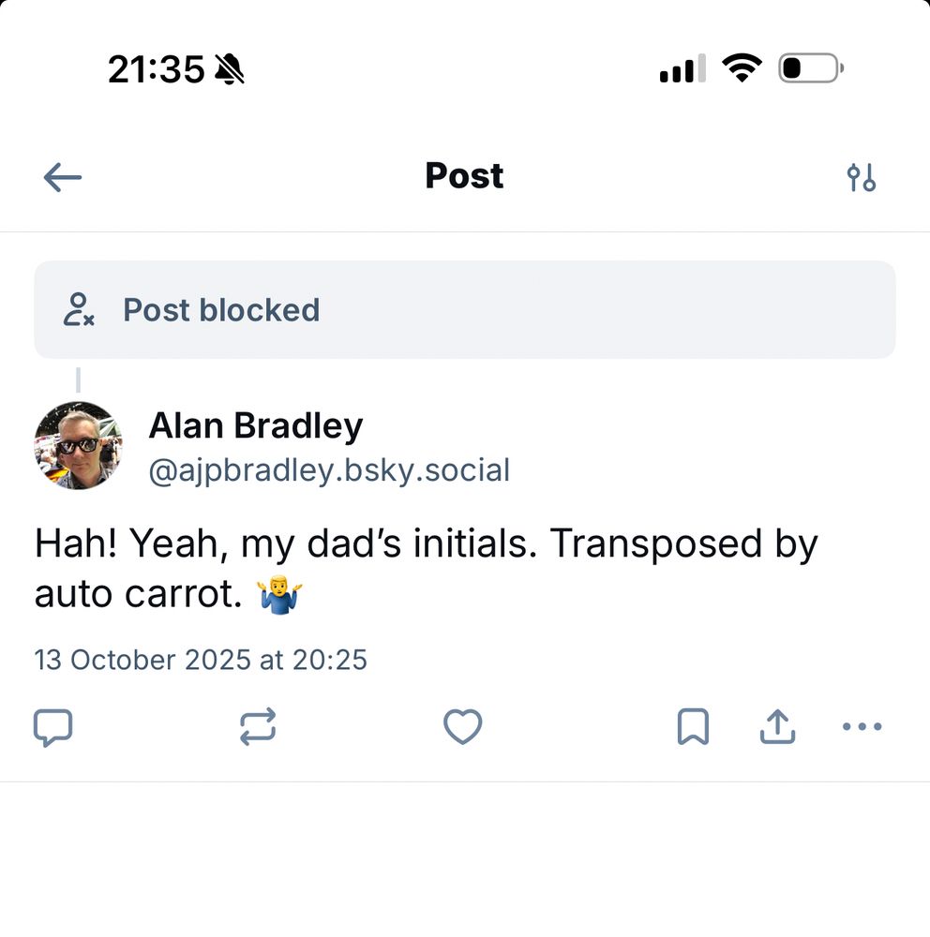Go back using the arrow icon
This screenshot has width=930, height=937.
(x=63, y=177)
